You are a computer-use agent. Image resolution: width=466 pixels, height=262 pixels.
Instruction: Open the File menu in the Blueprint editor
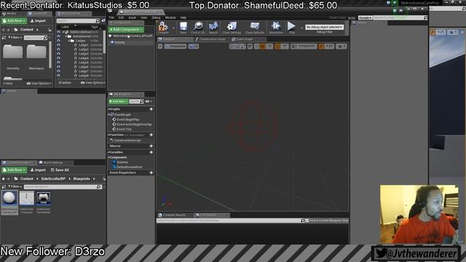(111, 17)
